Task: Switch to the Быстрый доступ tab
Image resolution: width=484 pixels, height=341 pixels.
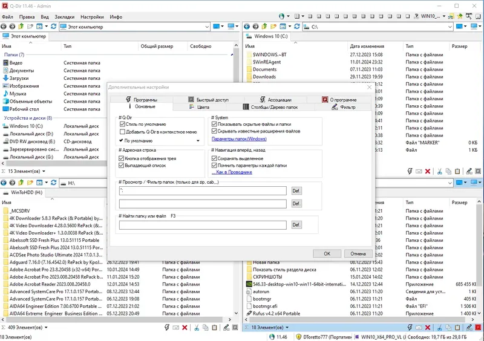Action: [208, 100]
